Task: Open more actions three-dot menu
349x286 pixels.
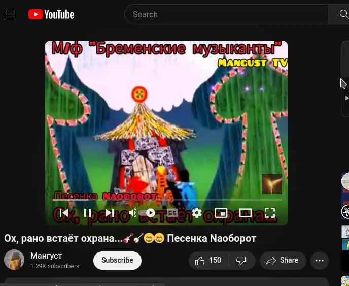Action: point(320,261)
